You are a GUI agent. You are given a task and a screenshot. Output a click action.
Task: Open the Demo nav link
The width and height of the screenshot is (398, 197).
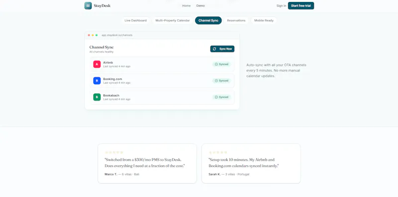click(200, 5)
